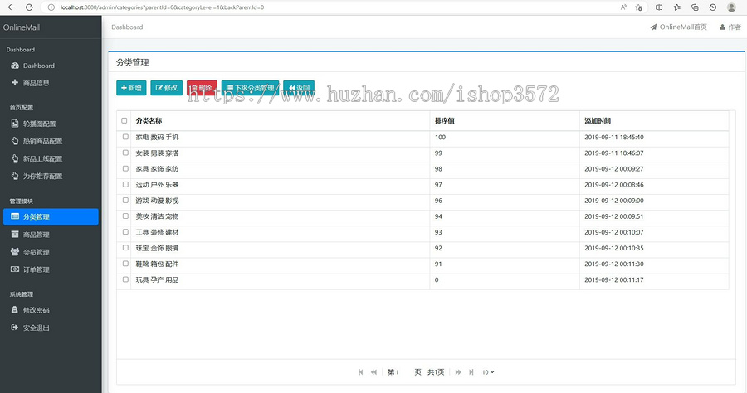Add page to favorites star icon
This screenshot has height=393, width=747.
click(x=638, y=7)
